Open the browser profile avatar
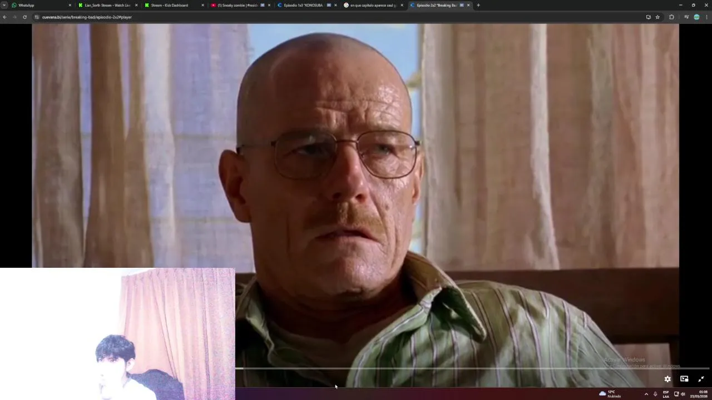This screenshot has width=712, height=400. coord(696,17)
